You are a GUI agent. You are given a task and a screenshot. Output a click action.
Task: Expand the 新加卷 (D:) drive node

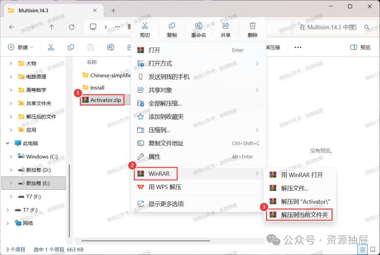click(11, 170)
